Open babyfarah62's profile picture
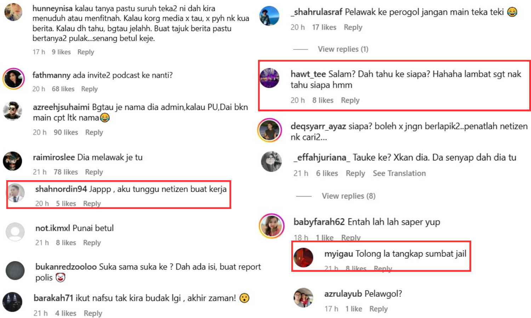The image size is (531, 318). point(272,226)
